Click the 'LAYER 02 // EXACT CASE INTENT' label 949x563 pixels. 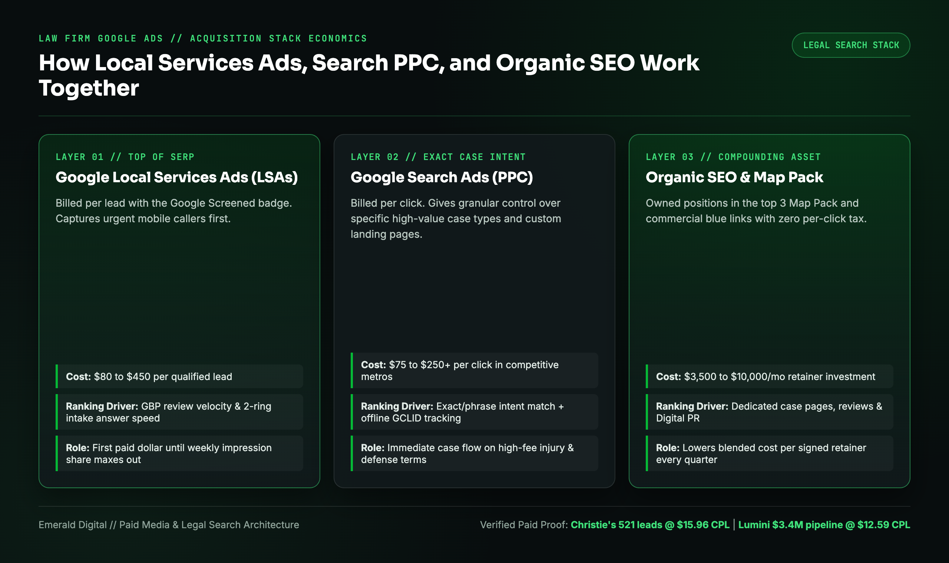coord(438,157)
